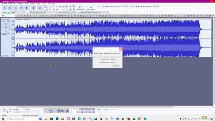Click the playback meter speaker icon
The height and width of the screenshot is (121, 215).
tap(130, 6)
